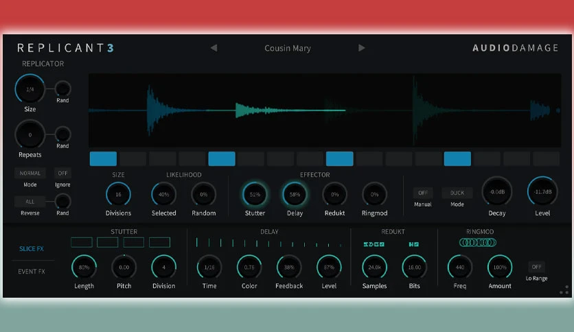Screen dimensions: 574x332
Task: Click the Divisions knob showing 16
Action: (x=118, y=194)
